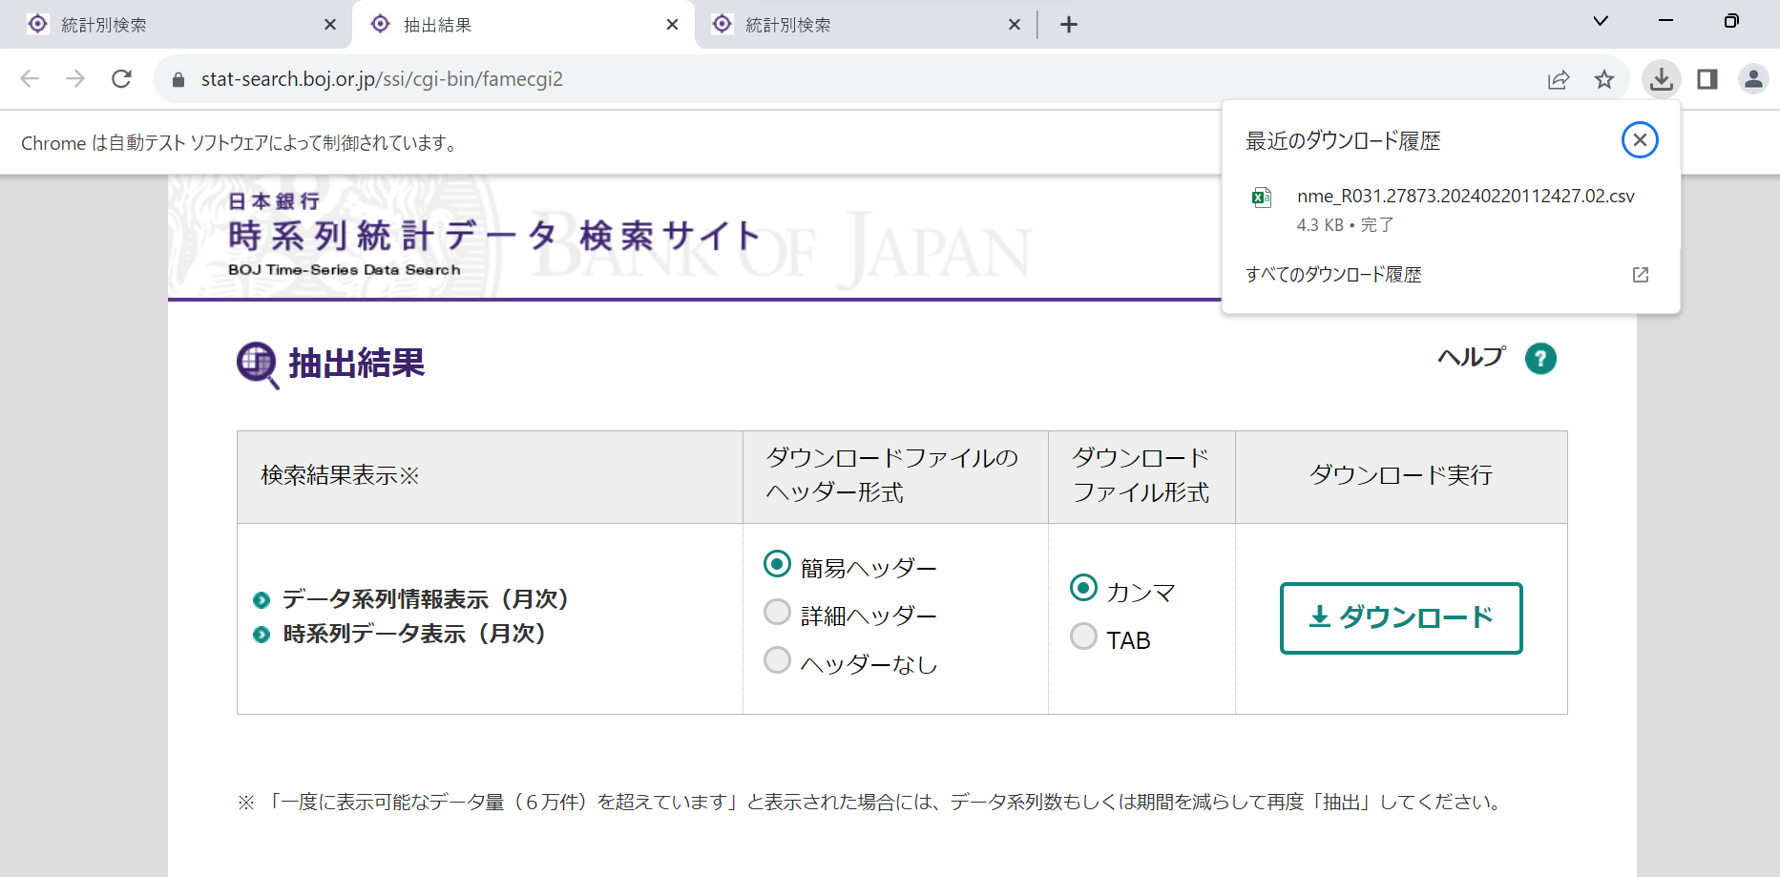Open all download history external link icon
The width and height of the screenshot is (1780, 877).
pos(1641,275)
